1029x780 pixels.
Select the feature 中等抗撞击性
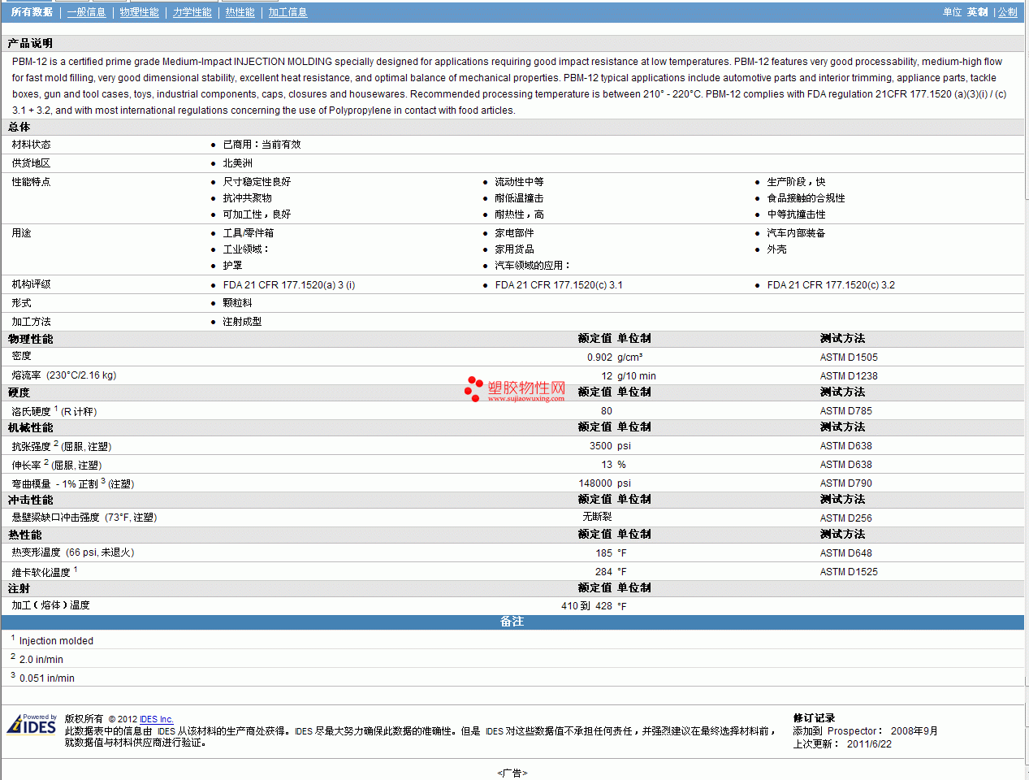pos(796,214)
